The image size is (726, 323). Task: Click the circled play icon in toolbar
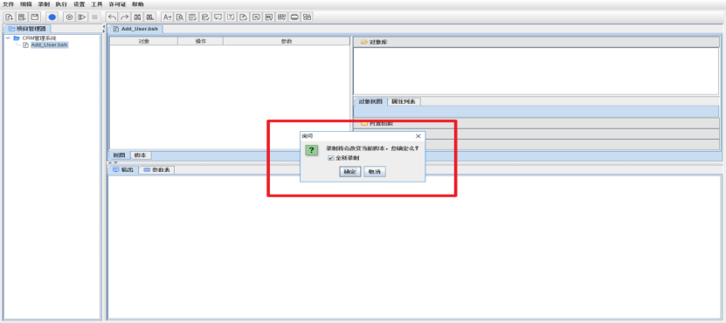69,17
